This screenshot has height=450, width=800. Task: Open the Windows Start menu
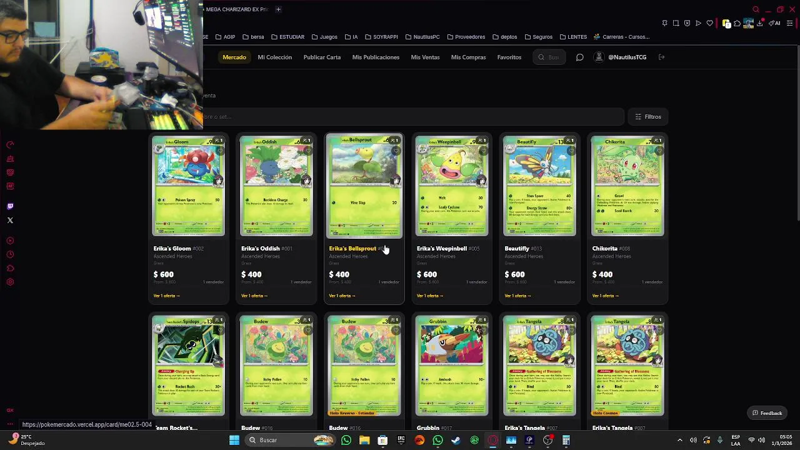(x=234, y=440)
